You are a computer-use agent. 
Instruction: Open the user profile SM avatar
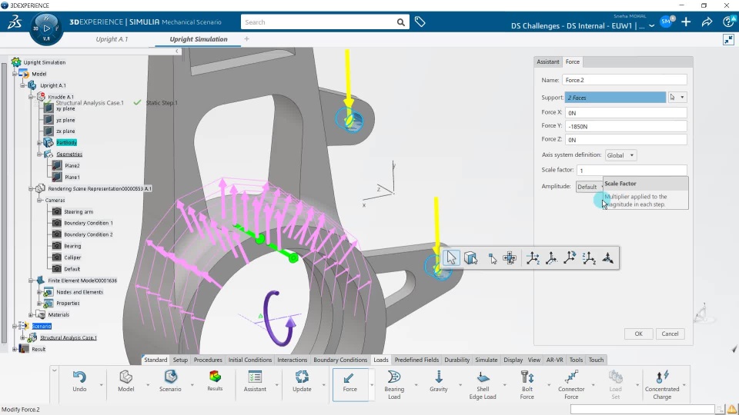click(666, 22)
